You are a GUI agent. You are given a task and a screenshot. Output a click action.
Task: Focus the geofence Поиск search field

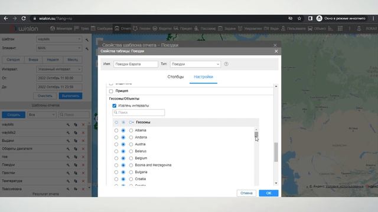[x=139, y=112]
